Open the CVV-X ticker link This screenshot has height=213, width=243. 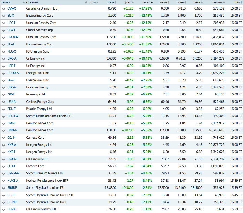point(12,8)
